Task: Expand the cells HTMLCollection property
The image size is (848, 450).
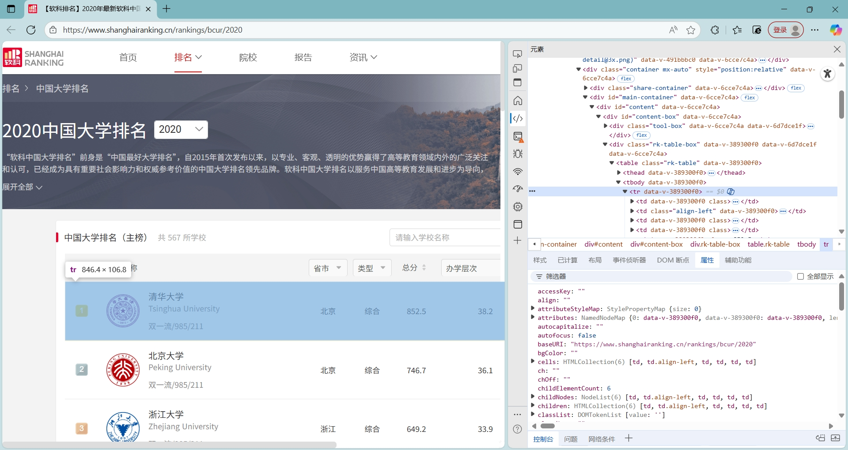Action: (x=533, y=361)
